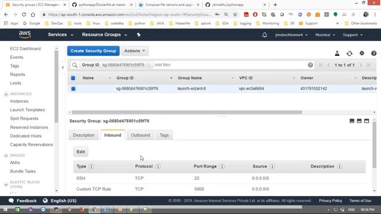Click the Edit inbound rules button
This screenshot has height=214, width=381.
coord(81,152)
